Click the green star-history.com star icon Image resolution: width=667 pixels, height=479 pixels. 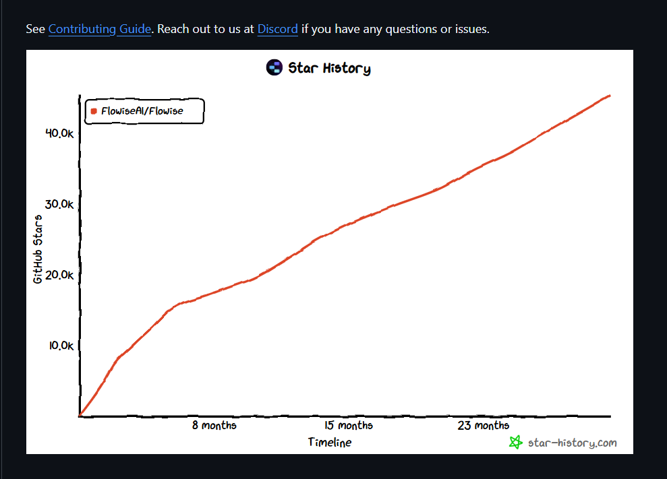tap(515, 443)
